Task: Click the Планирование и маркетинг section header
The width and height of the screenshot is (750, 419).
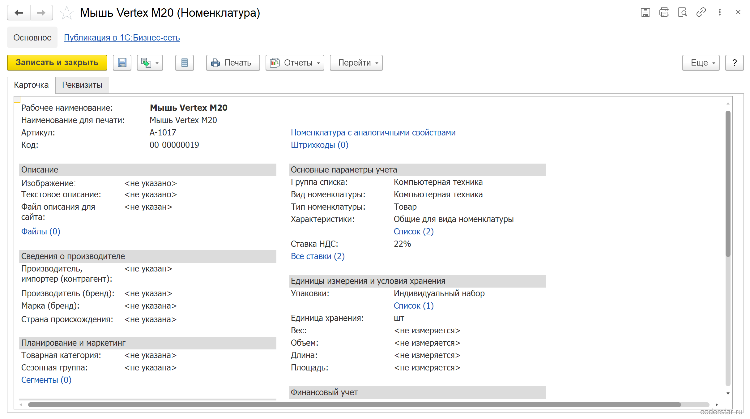Action: [x=148, y=343]
